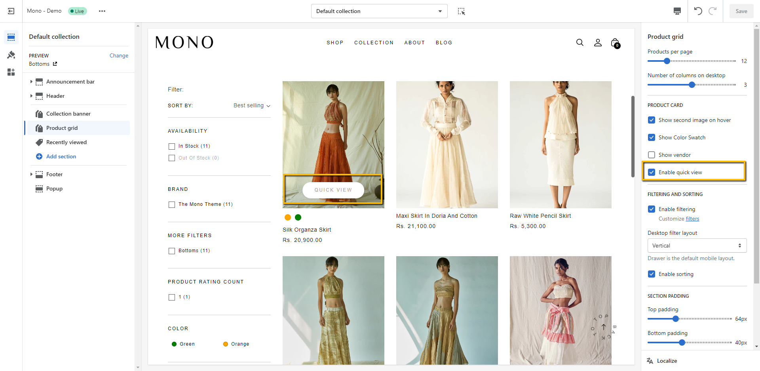The width and height of the screenshot is (760, 371).
Task: Toggle Show second image on hover
Action: tap(652, 120)
